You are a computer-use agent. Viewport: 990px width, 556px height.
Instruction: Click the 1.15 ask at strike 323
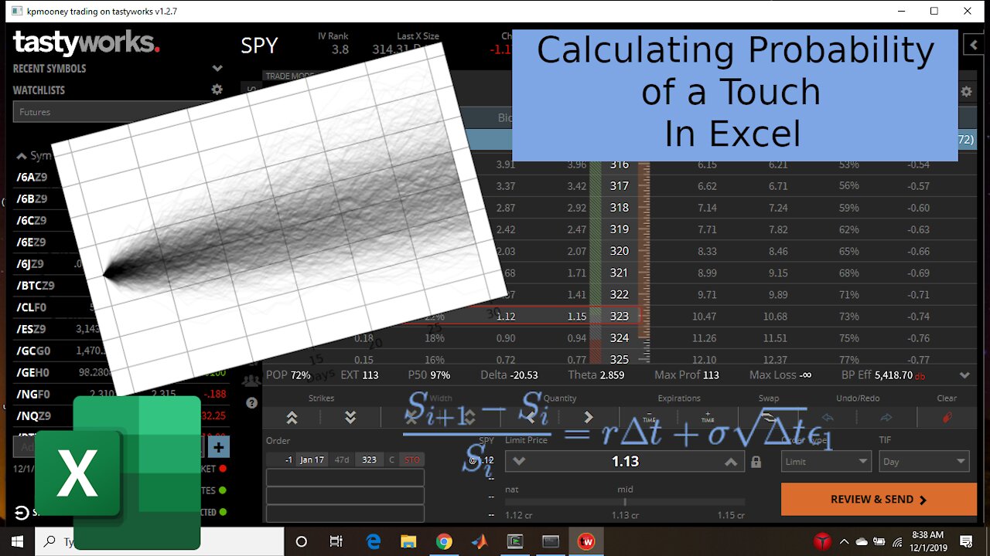coord(575,316)
